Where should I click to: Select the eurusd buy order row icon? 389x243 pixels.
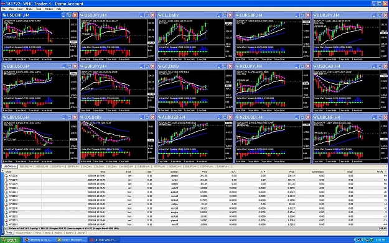[x=6, y=196]
